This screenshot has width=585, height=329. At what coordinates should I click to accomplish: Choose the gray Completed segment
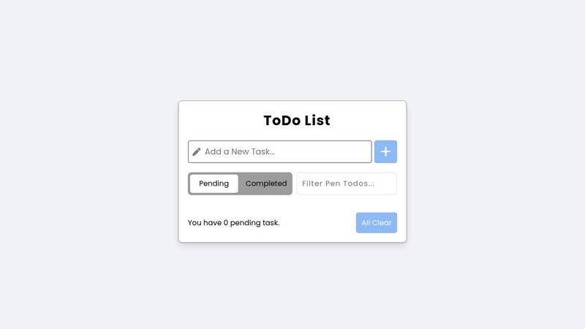pyautogui.click(x=266, y=184)
